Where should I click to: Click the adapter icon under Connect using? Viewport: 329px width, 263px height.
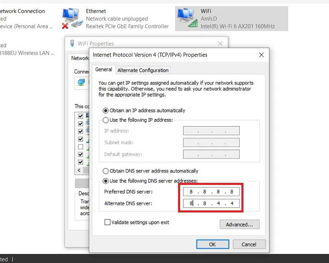[81, 82]
